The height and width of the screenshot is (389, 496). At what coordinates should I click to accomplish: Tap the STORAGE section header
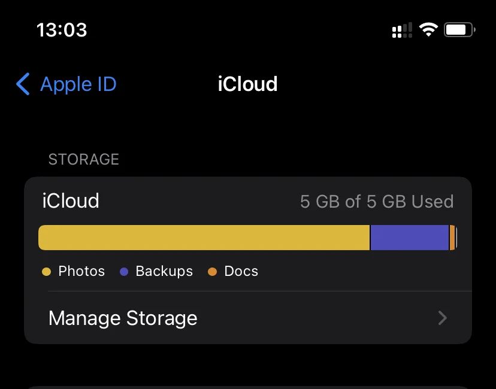83,159
